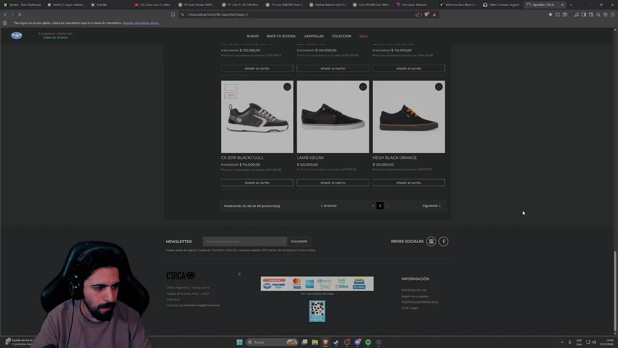Open File Explorer from taskbar
Screen dimensions: 618x348
[x=315, y=342]
